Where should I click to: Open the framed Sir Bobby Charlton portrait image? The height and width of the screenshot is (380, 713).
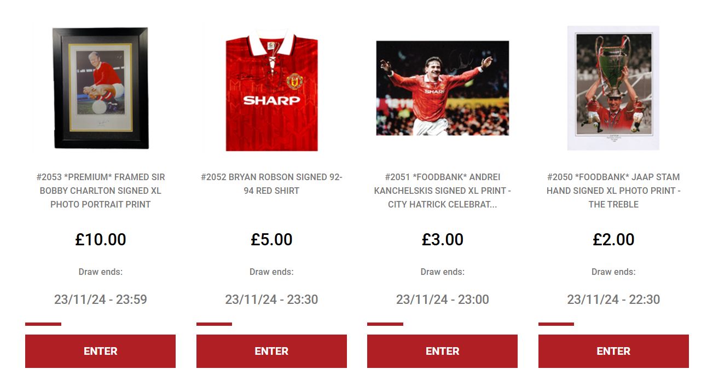coord(101,88)
